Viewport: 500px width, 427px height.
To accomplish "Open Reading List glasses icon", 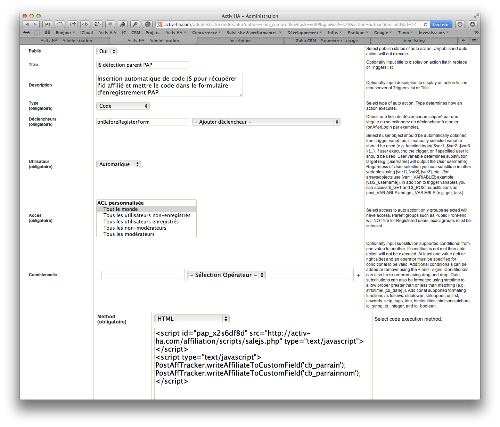I will tap(27, 33).
